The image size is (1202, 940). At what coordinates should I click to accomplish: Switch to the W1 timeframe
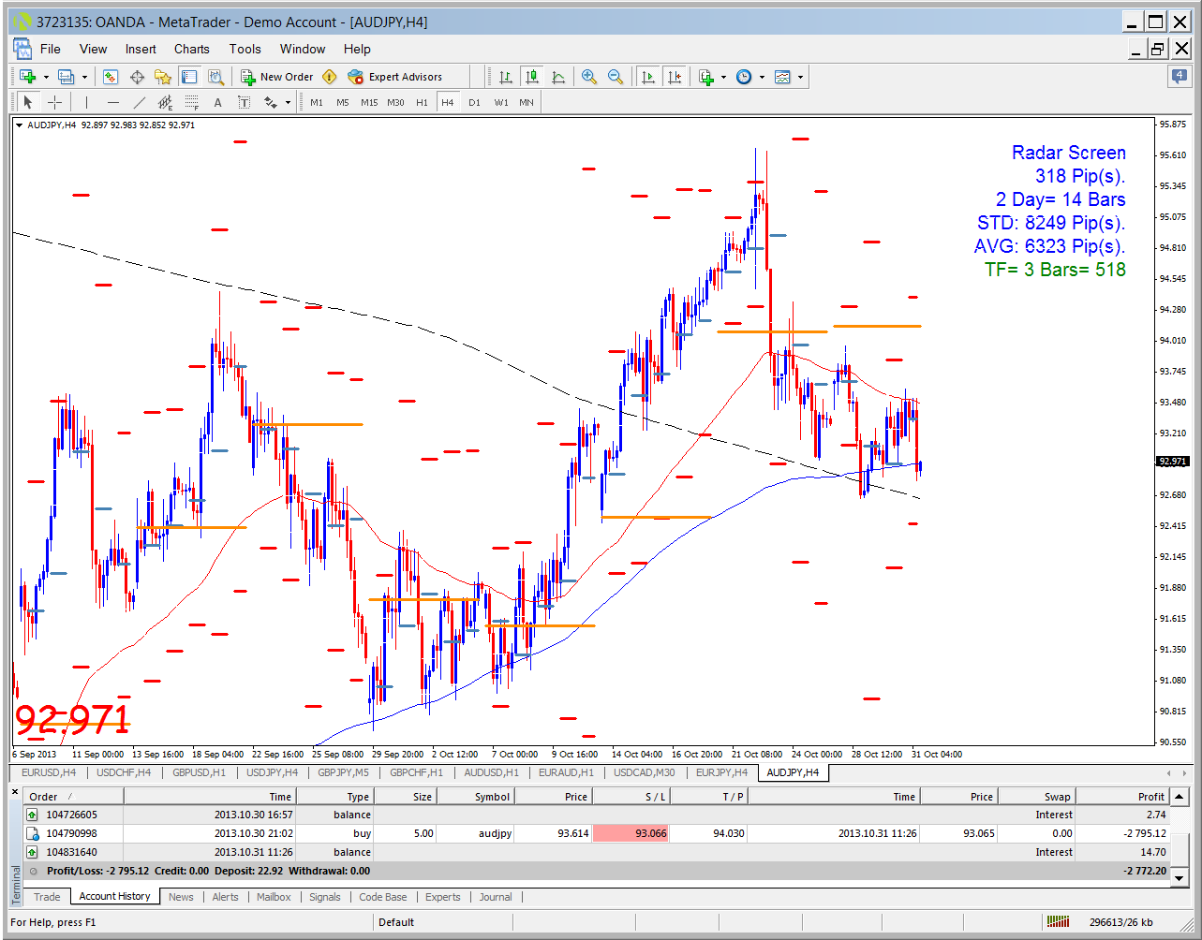pyautogui.click(x=501, y=102)
